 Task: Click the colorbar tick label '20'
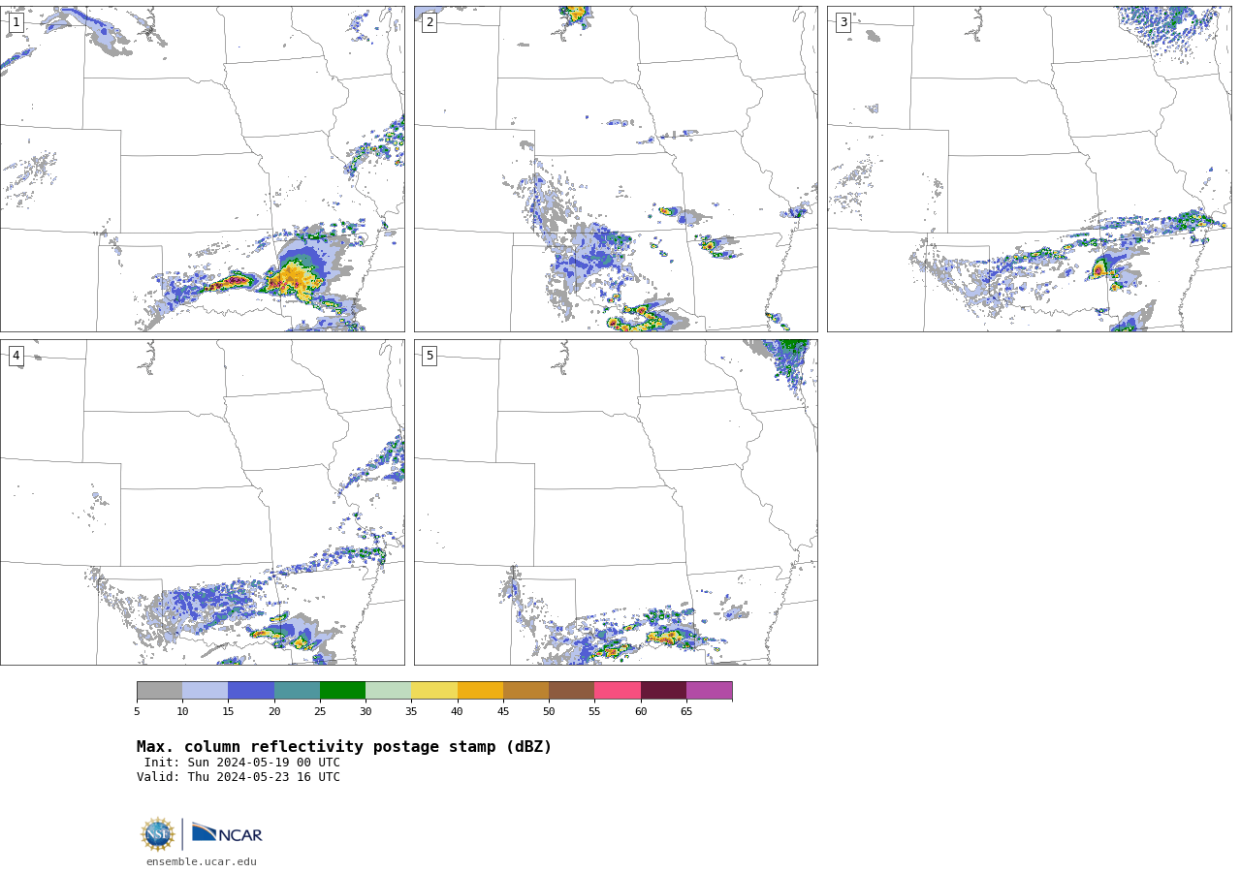click(274, 712)
